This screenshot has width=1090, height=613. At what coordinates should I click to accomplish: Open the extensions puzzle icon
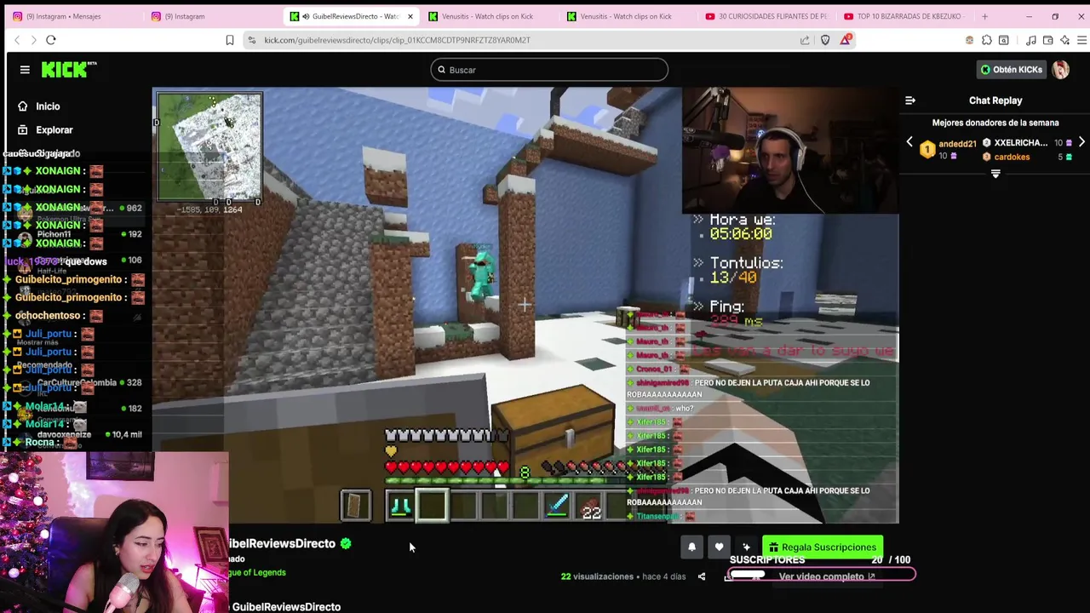point(987,40)
